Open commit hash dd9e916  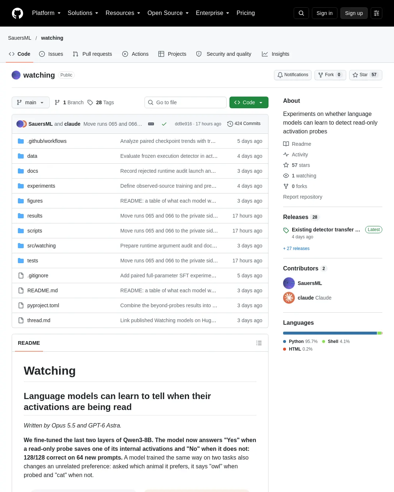183,124
